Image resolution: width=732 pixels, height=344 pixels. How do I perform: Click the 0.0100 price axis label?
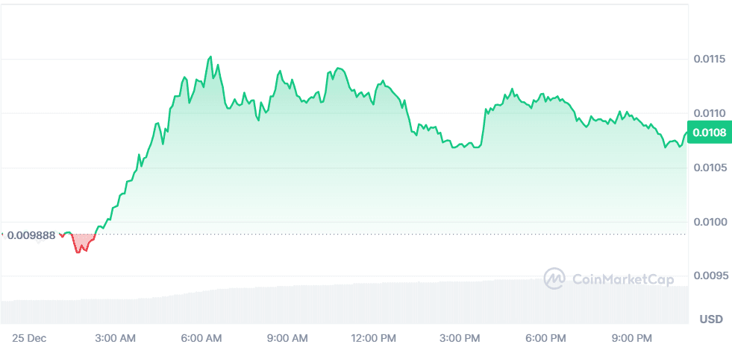pyautogui.click(x=708, y=222)
